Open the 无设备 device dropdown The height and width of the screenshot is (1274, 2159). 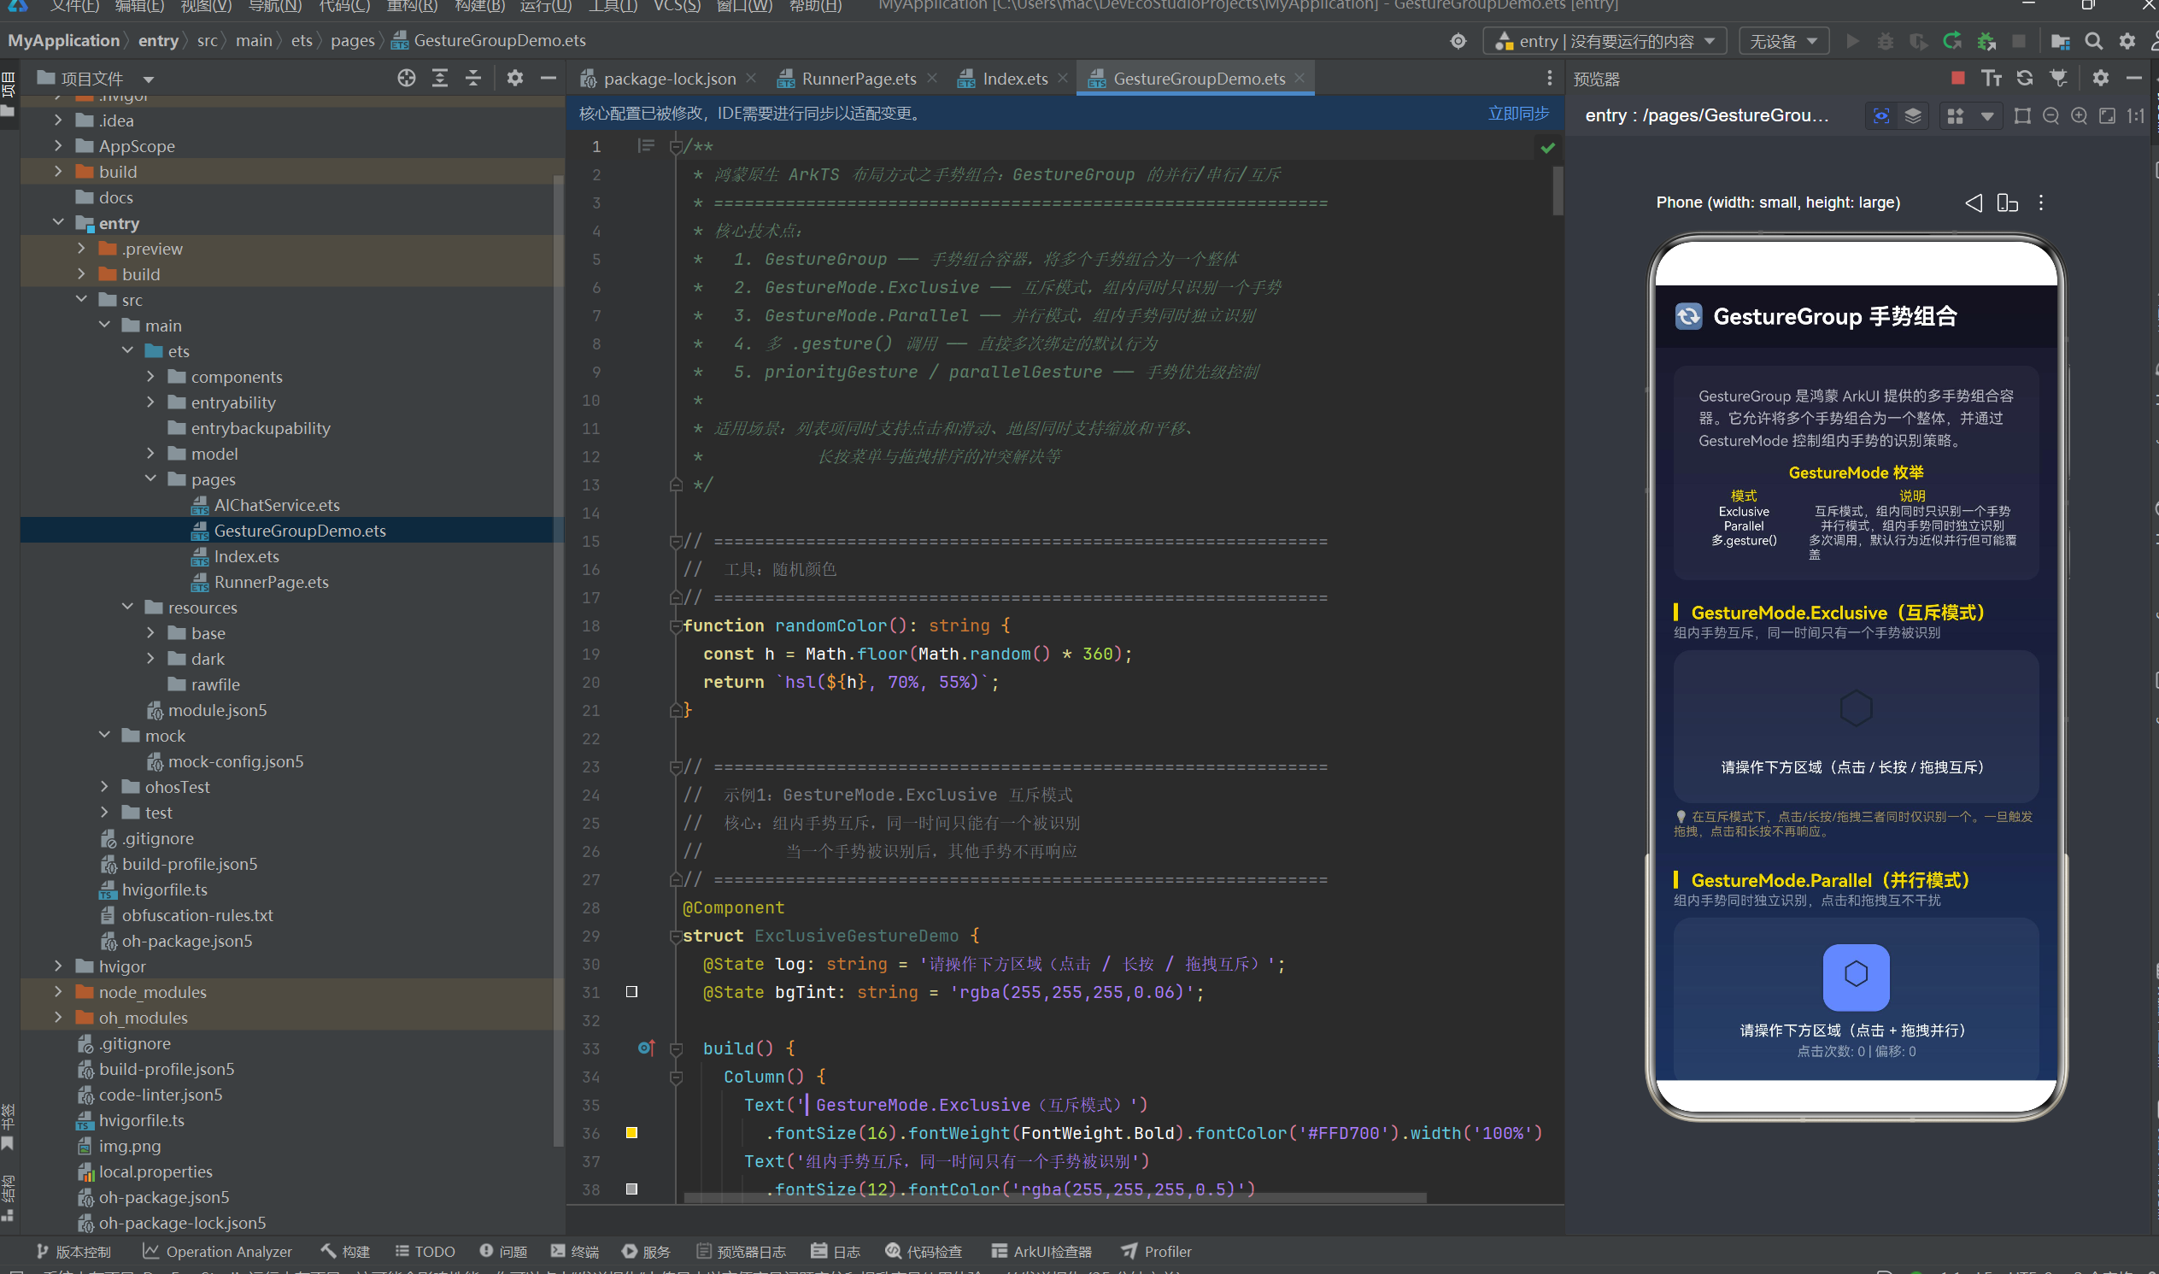coord(1784,41)
